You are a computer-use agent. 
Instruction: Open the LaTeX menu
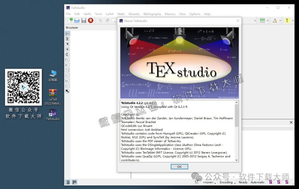[110, 14]
